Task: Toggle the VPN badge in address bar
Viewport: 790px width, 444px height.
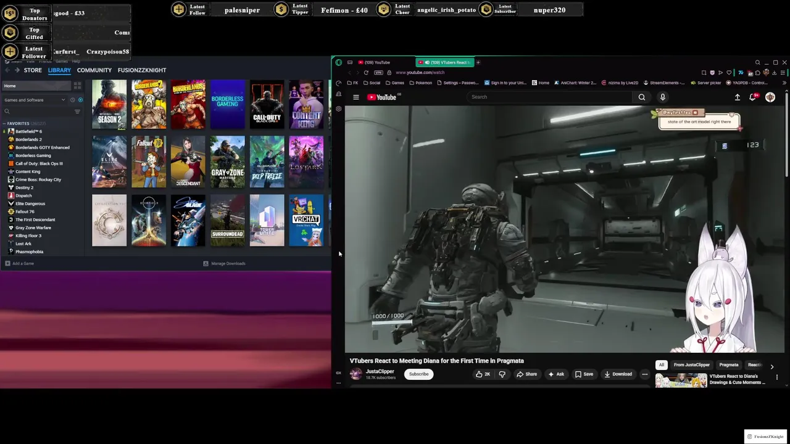Action: click(378, 72)
